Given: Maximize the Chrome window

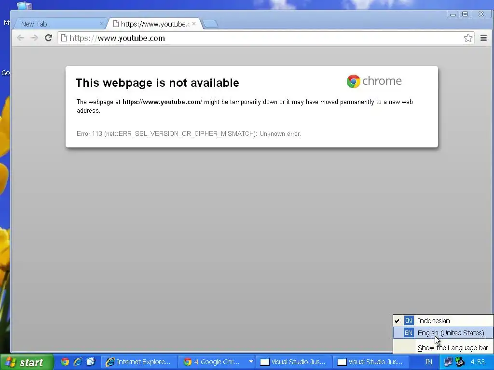Looking at the screenshot, I should 465,14.
